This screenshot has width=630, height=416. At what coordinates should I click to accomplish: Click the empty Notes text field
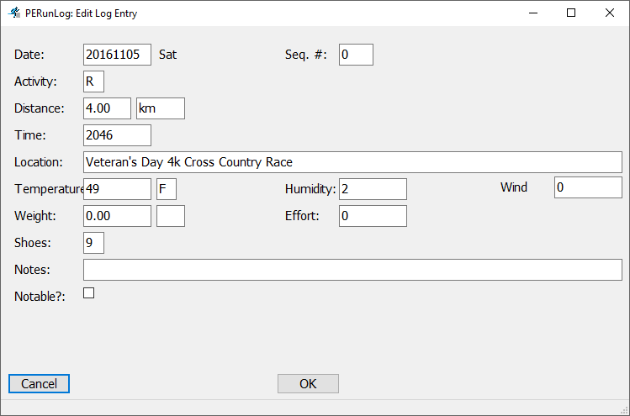[352, 270]
